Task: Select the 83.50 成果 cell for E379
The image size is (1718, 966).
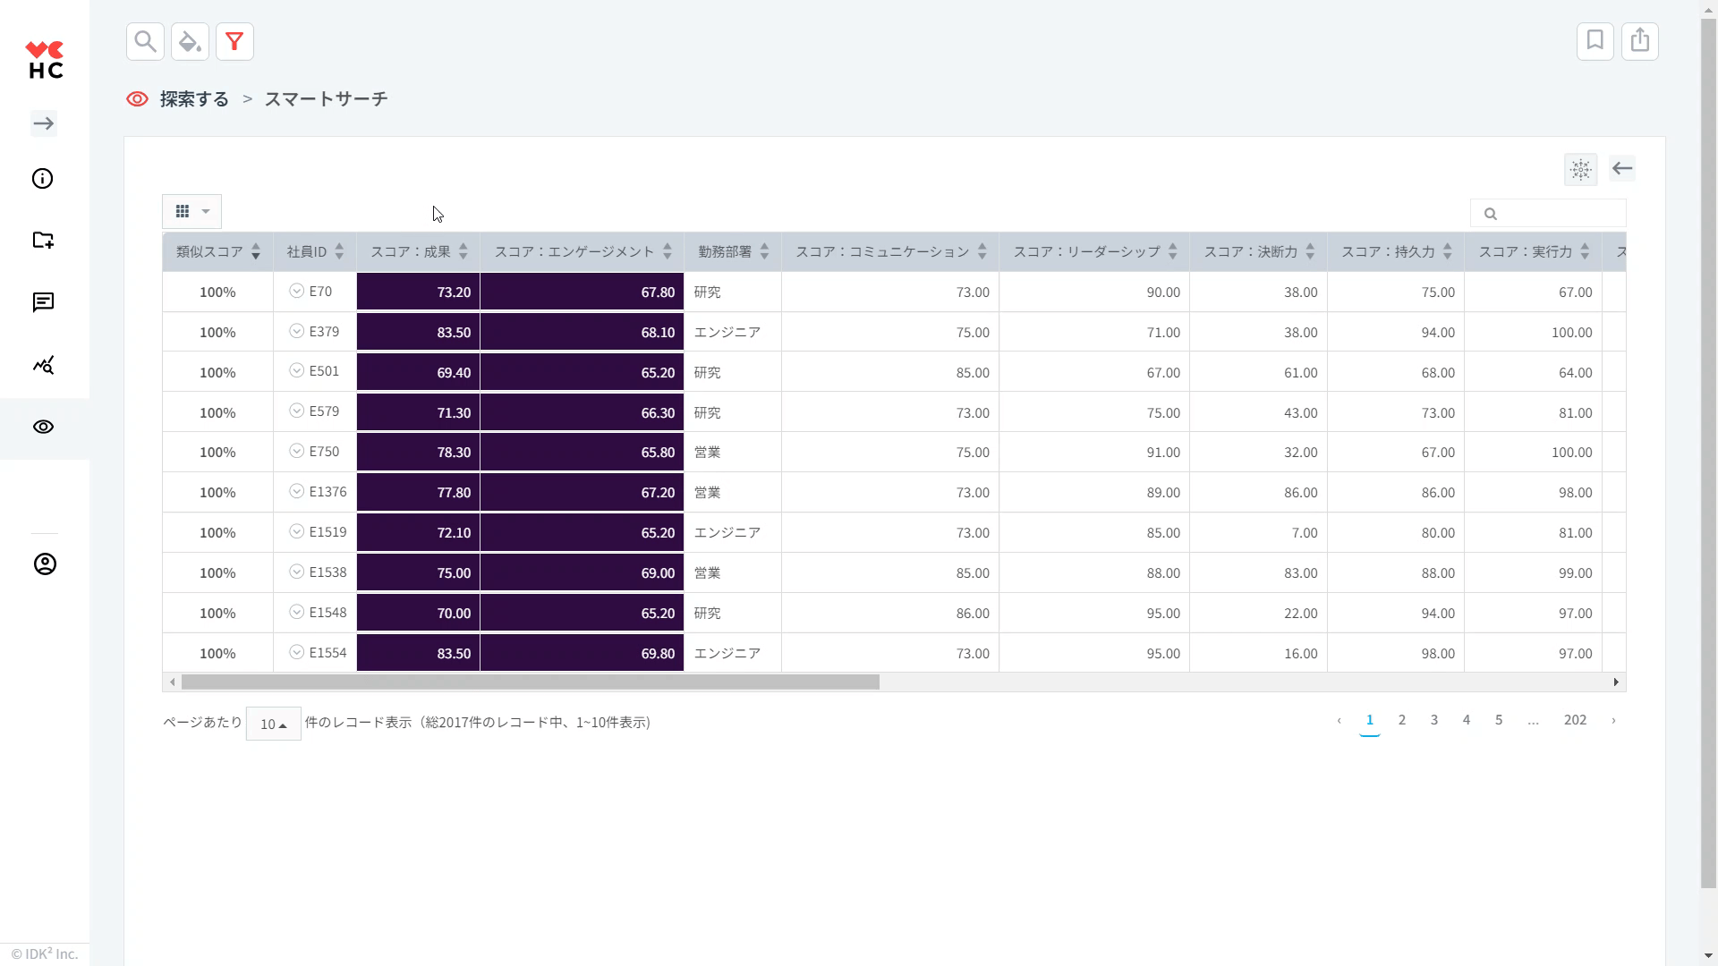Action: [x=418, y=332]
